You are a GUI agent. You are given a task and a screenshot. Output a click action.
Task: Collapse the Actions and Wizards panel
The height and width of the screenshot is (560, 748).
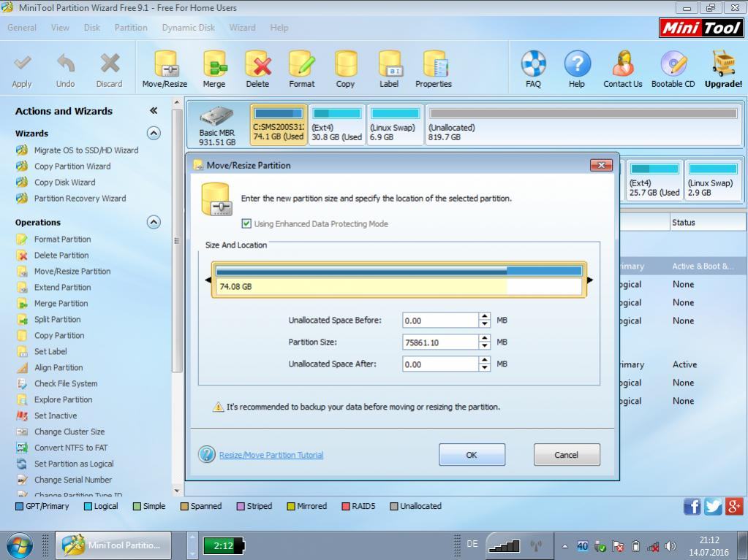tap(154, 111)
